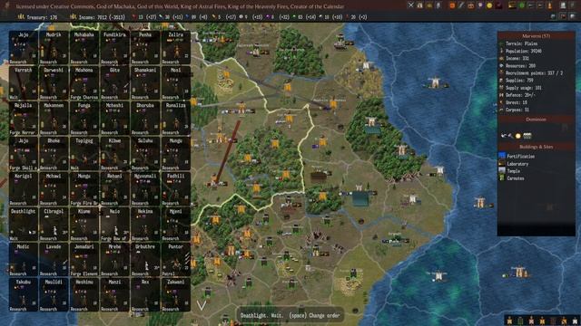The height and width of the screenshot is (326, 581).
Task: Click 'Population: 39240' in province panel
Action: [524, 51]
